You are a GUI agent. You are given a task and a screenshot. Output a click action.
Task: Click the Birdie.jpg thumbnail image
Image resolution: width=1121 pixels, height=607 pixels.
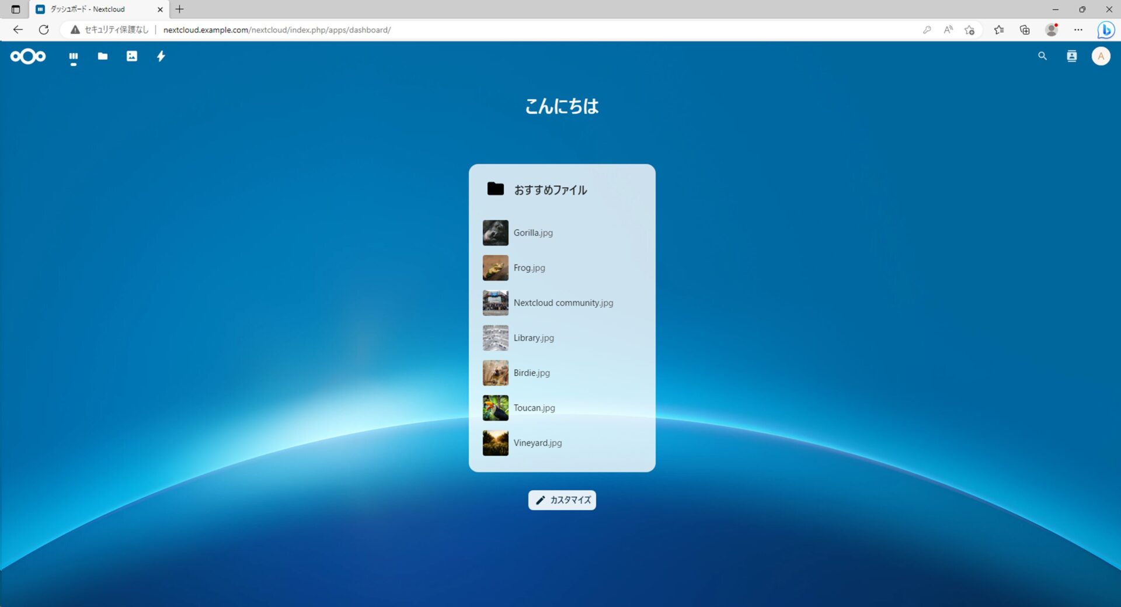click(x=495, y=373)
